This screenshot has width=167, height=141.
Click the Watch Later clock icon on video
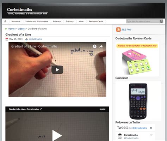pos(95,47)
